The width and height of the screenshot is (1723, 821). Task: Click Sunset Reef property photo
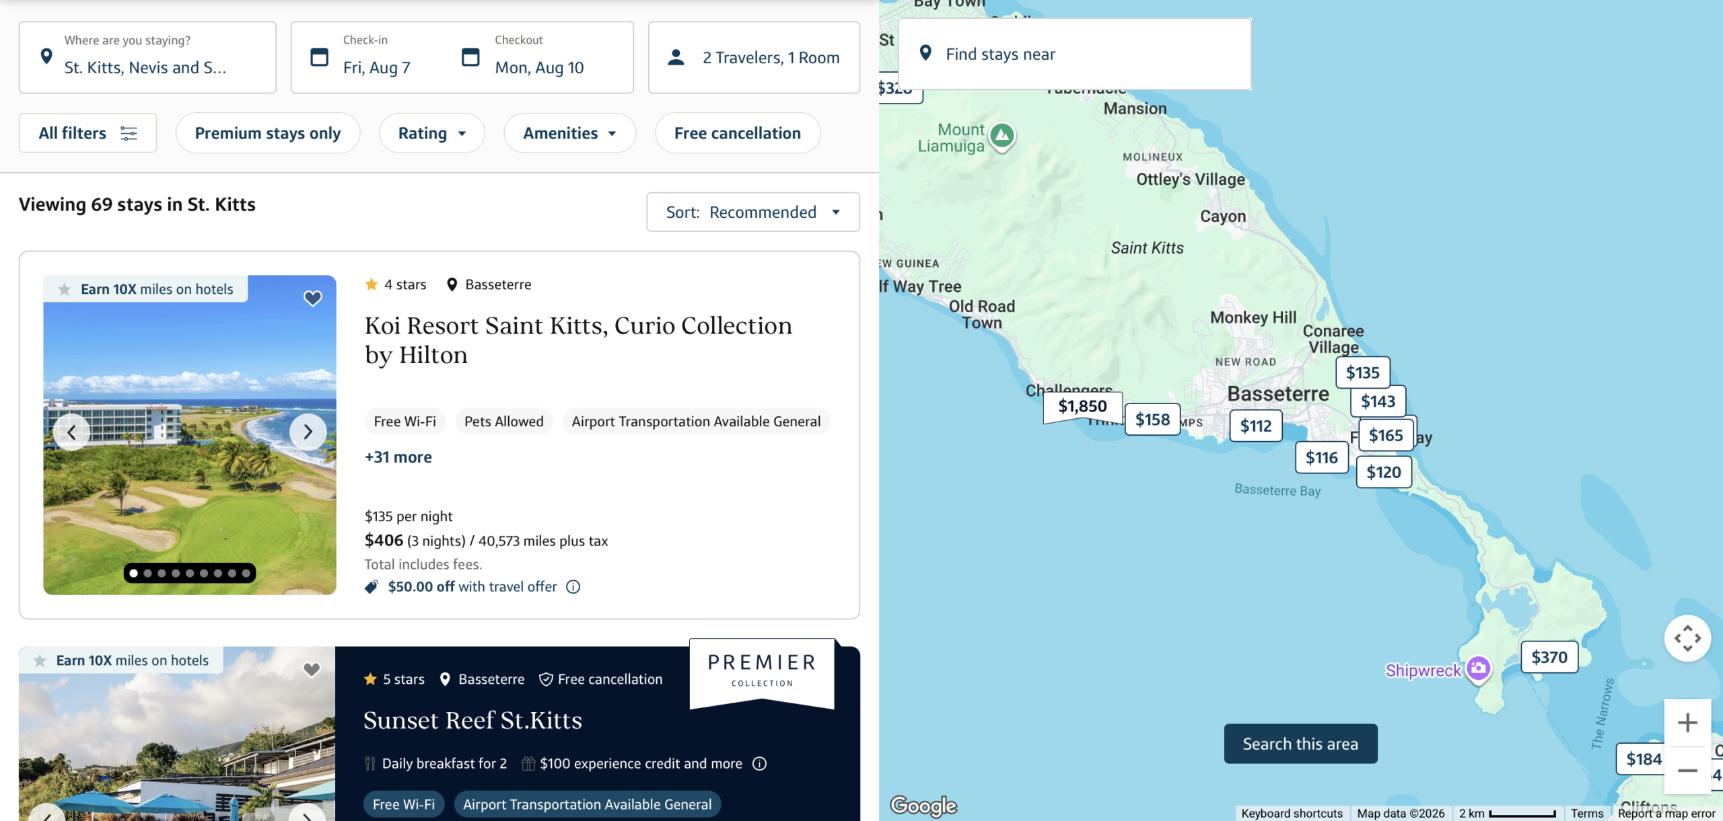(x=177, y=734)
